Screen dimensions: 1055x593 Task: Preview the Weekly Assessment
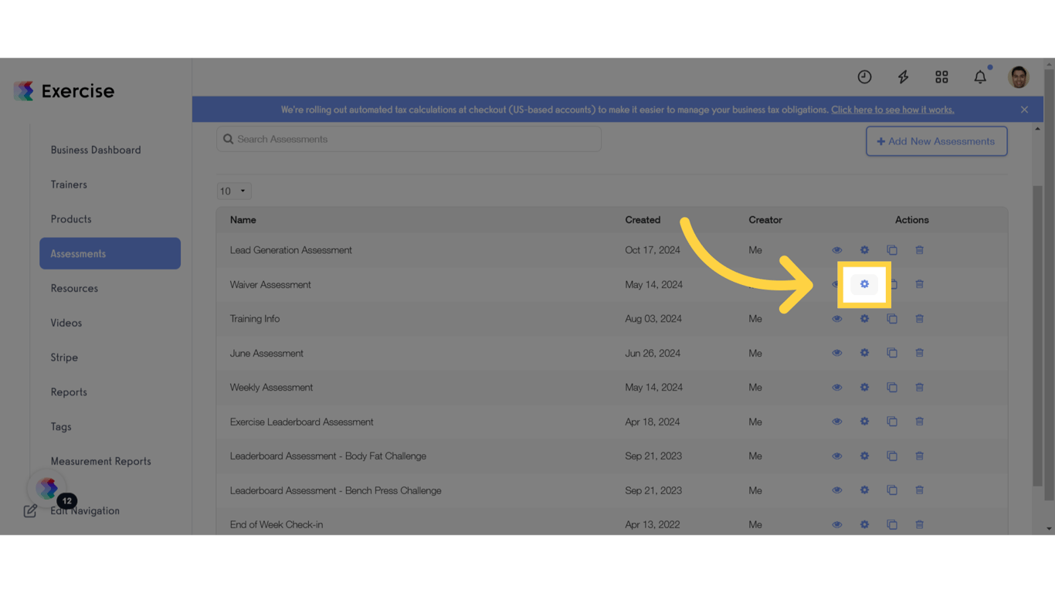coord(836,388)
